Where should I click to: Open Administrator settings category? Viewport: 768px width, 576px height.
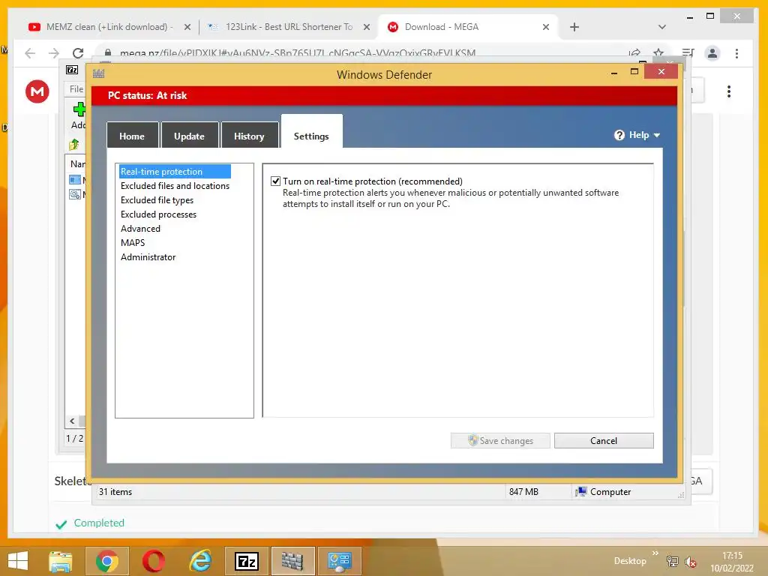(x=148, y=256)
